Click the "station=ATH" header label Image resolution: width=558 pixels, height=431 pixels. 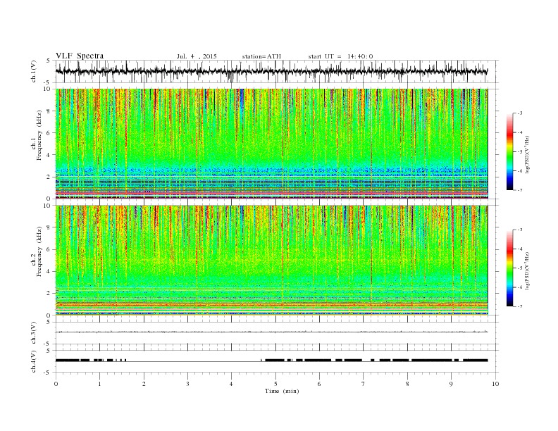(x=261, y=56)
